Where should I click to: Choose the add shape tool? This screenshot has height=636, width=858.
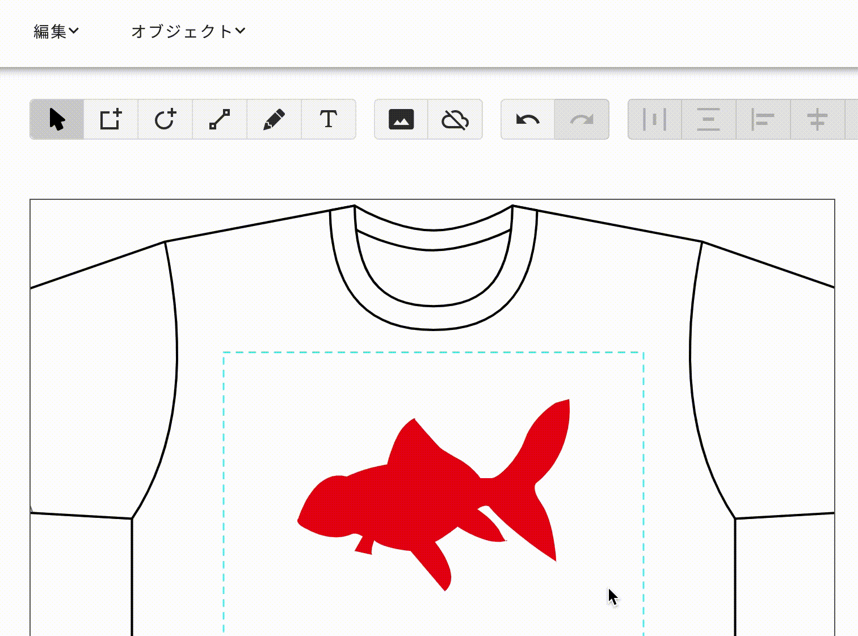coord(111,120)
